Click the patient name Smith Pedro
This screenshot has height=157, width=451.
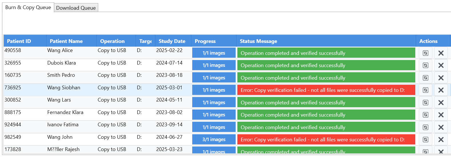tap(61, 75)
